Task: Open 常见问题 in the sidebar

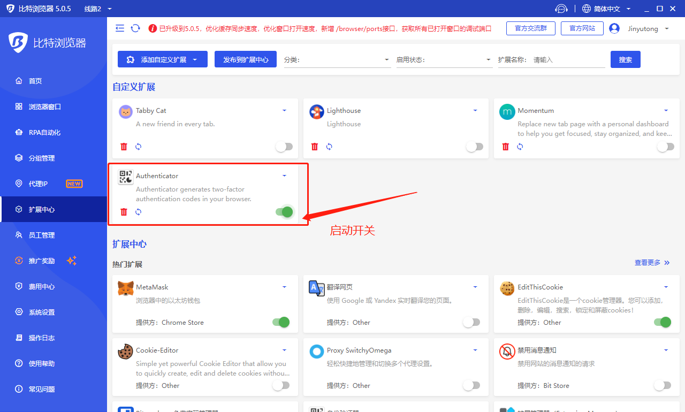Action: coord(54,389)
